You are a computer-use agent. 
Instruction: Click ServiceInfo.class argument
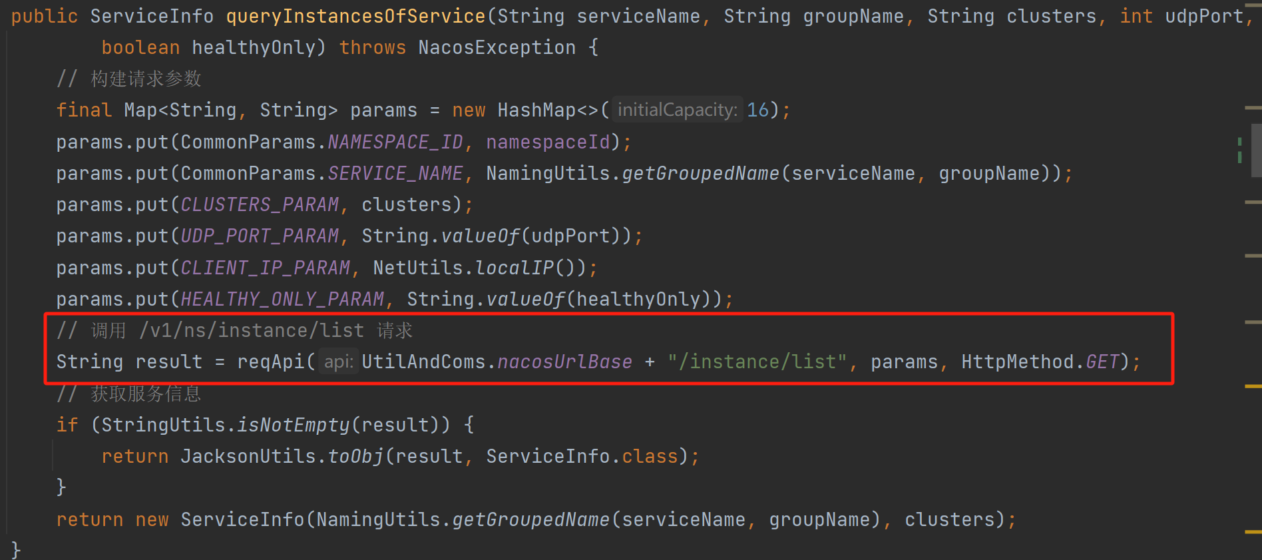[x=582, y=456]
